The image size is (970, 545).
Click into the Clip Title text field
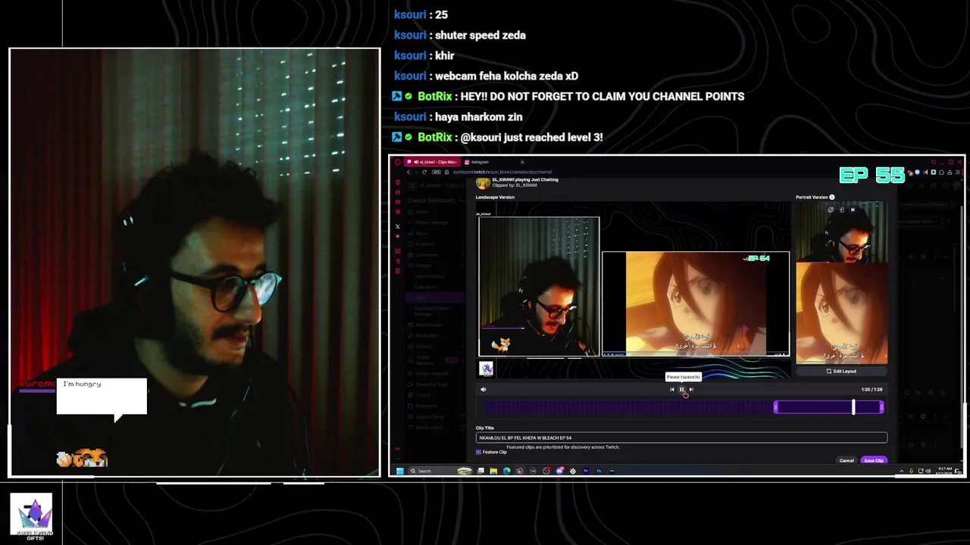coord(681,438)
